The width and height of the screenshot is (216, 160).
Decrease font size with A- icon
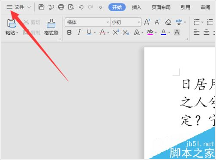(158, 22)
